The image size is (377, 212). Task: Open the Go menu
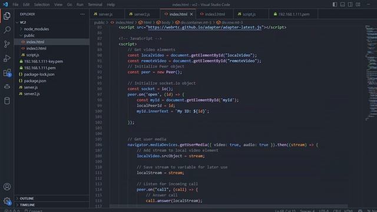pyautogui.click(x=70, y=5)
